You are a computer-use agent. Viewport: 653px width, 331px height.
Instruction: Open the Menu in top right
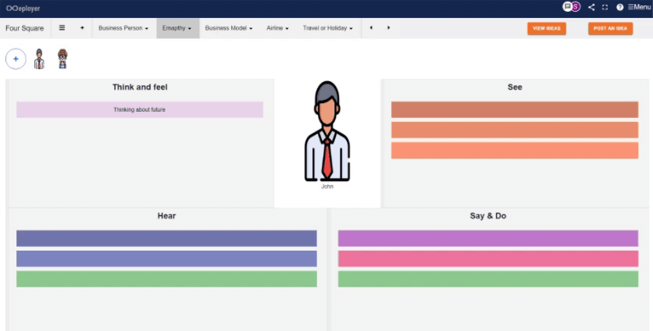[638, 7]
